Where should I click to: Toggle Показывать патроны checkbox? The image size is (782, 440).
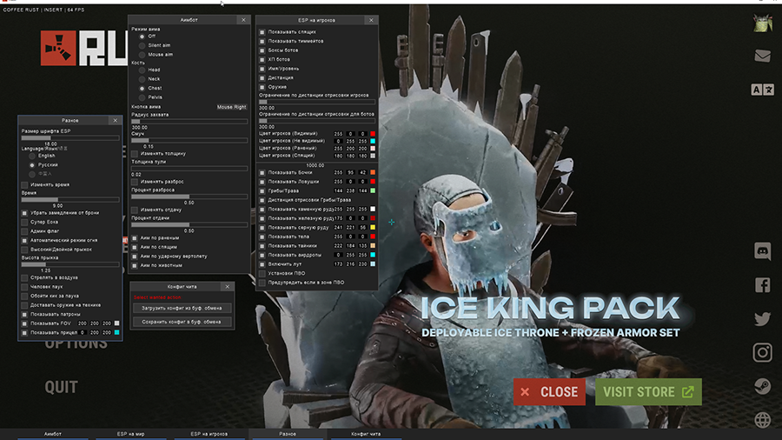24,315
